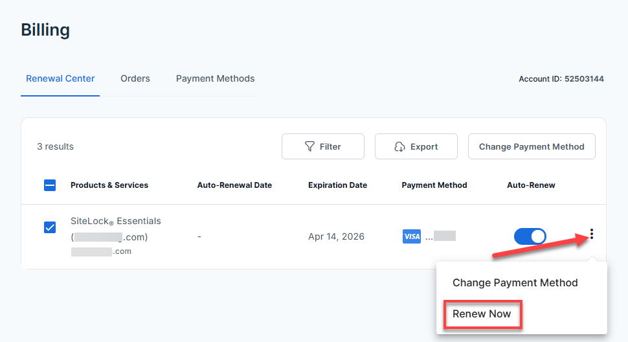Select Renew Now from the menu
The height and width of the screenshot is (342, 628).
[482, 314]
